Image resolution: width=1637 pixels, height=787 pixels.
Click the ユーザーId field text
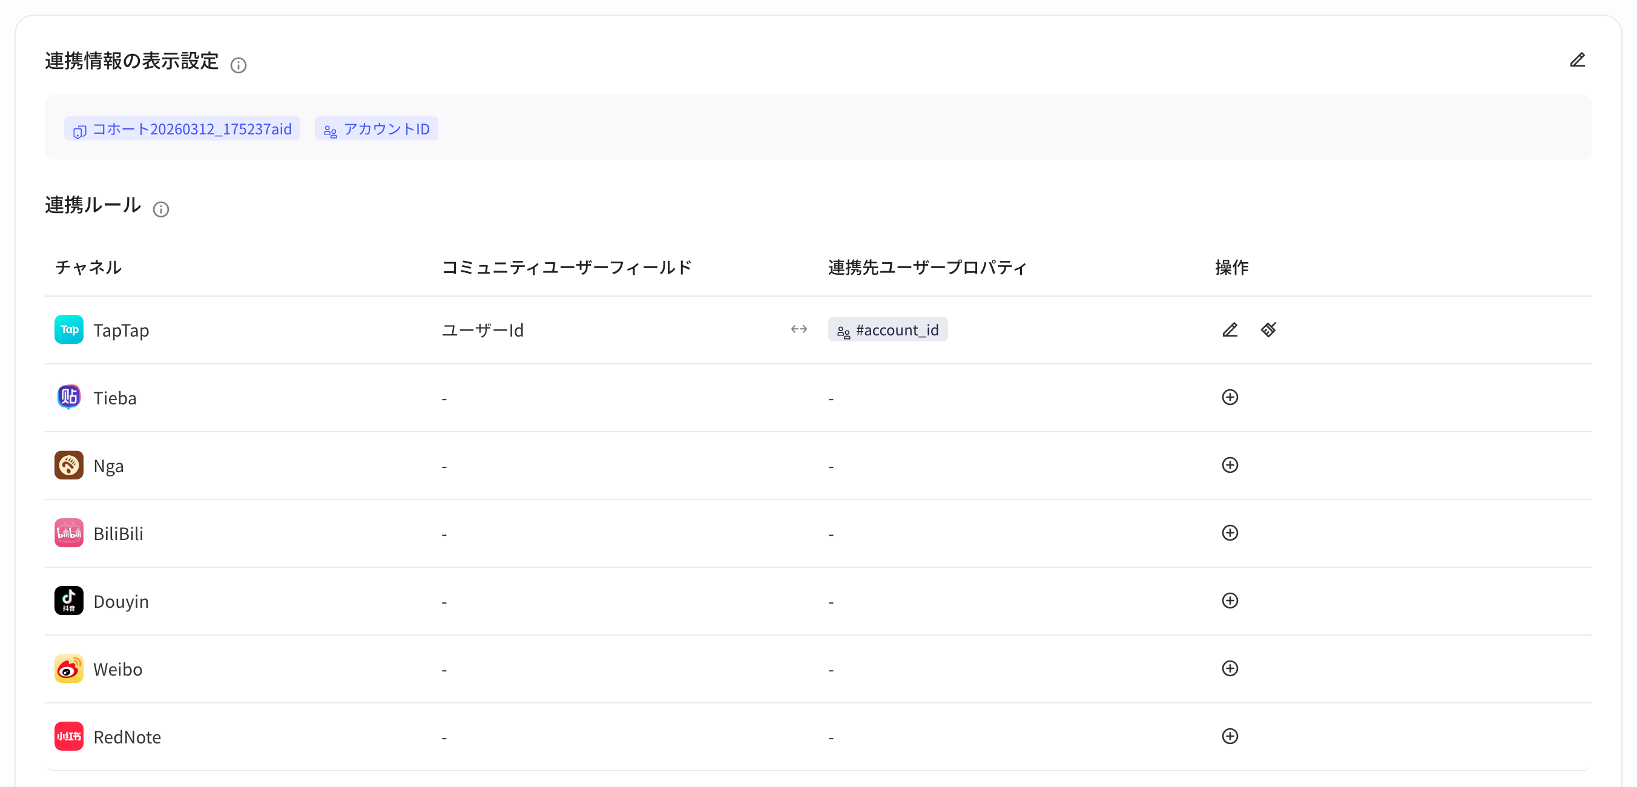pyautogui.click(x=483, y=331)
